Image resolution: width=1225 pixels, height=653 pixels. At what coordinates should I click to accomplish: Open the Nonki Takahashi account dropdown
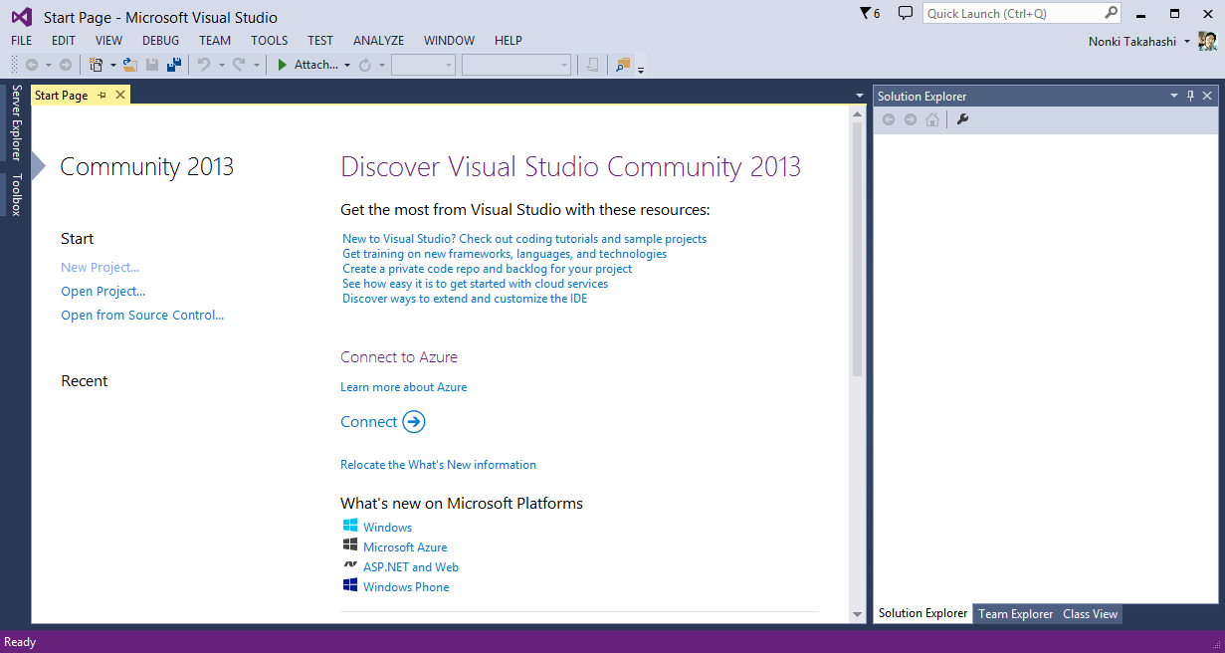pyautogui.click(x=1187, y=42)
